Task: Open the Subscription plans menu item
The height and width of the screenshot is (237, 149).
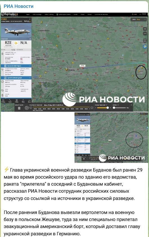Action: (63, 14)
